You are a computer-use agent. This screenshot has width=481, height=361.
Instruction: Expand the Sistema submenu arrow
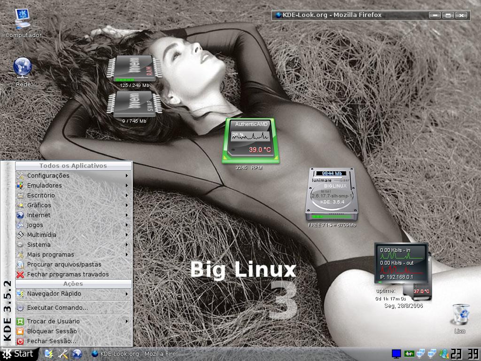click(127, 244)
